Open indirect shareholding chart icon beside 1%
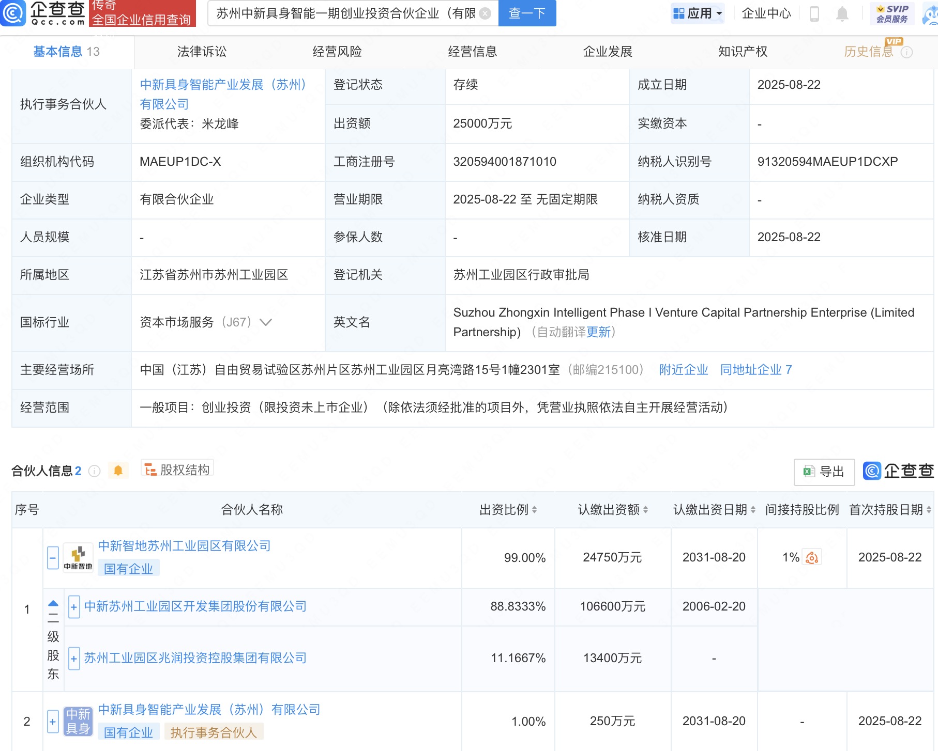This screenshot has height=751, width=938. tap(812, 557)
